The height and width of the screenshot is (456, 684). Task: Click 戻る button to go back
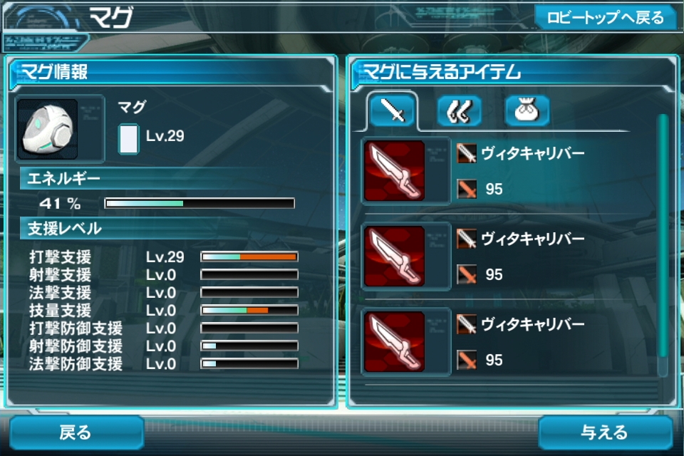point(77,432)
